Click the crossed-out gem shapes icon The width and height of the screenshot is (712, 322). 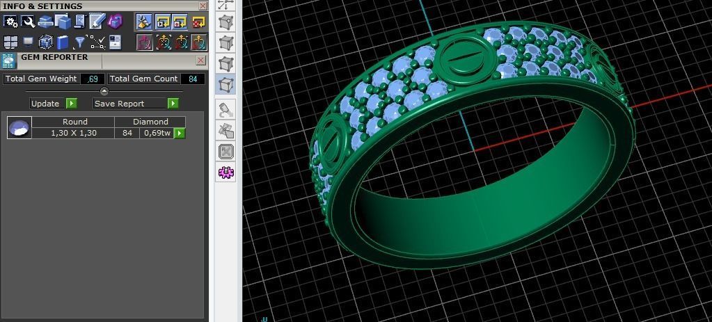[x=226, y=131]
